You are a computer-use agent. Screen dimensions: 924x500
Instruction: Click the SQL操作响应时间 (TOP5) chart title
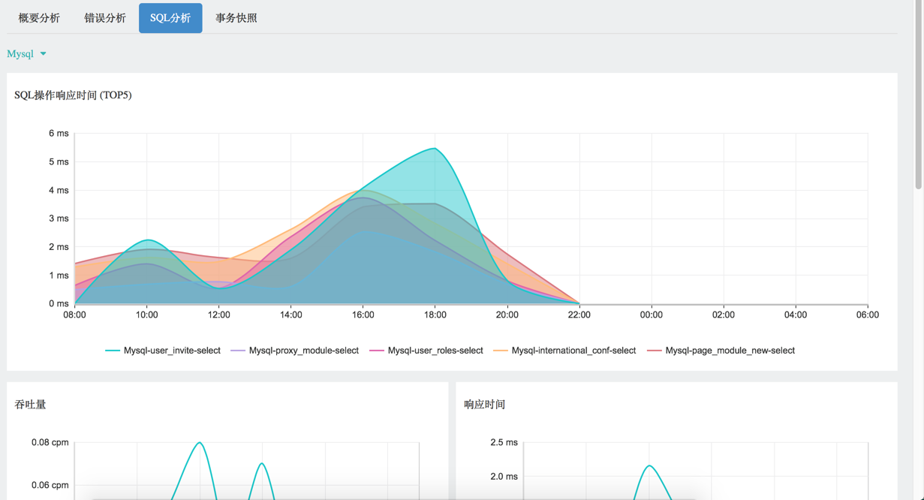73,95
